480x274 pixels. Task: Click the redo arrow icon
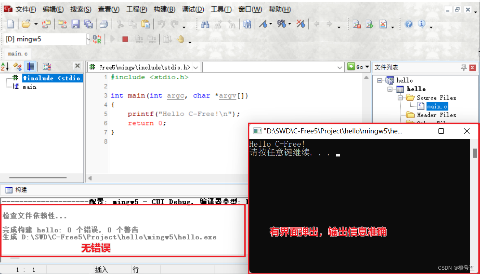click(x=174, y=24)
